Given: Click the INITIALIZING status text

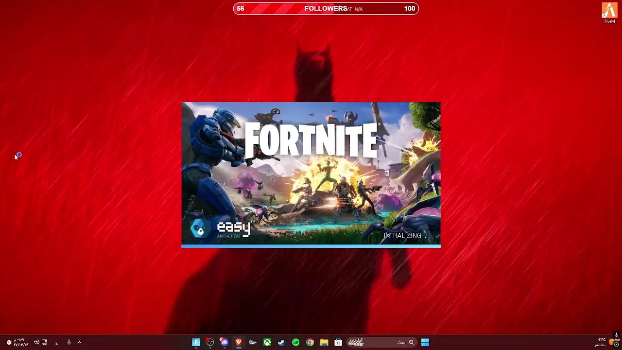Looking at the screenshot, I should 402,236.
